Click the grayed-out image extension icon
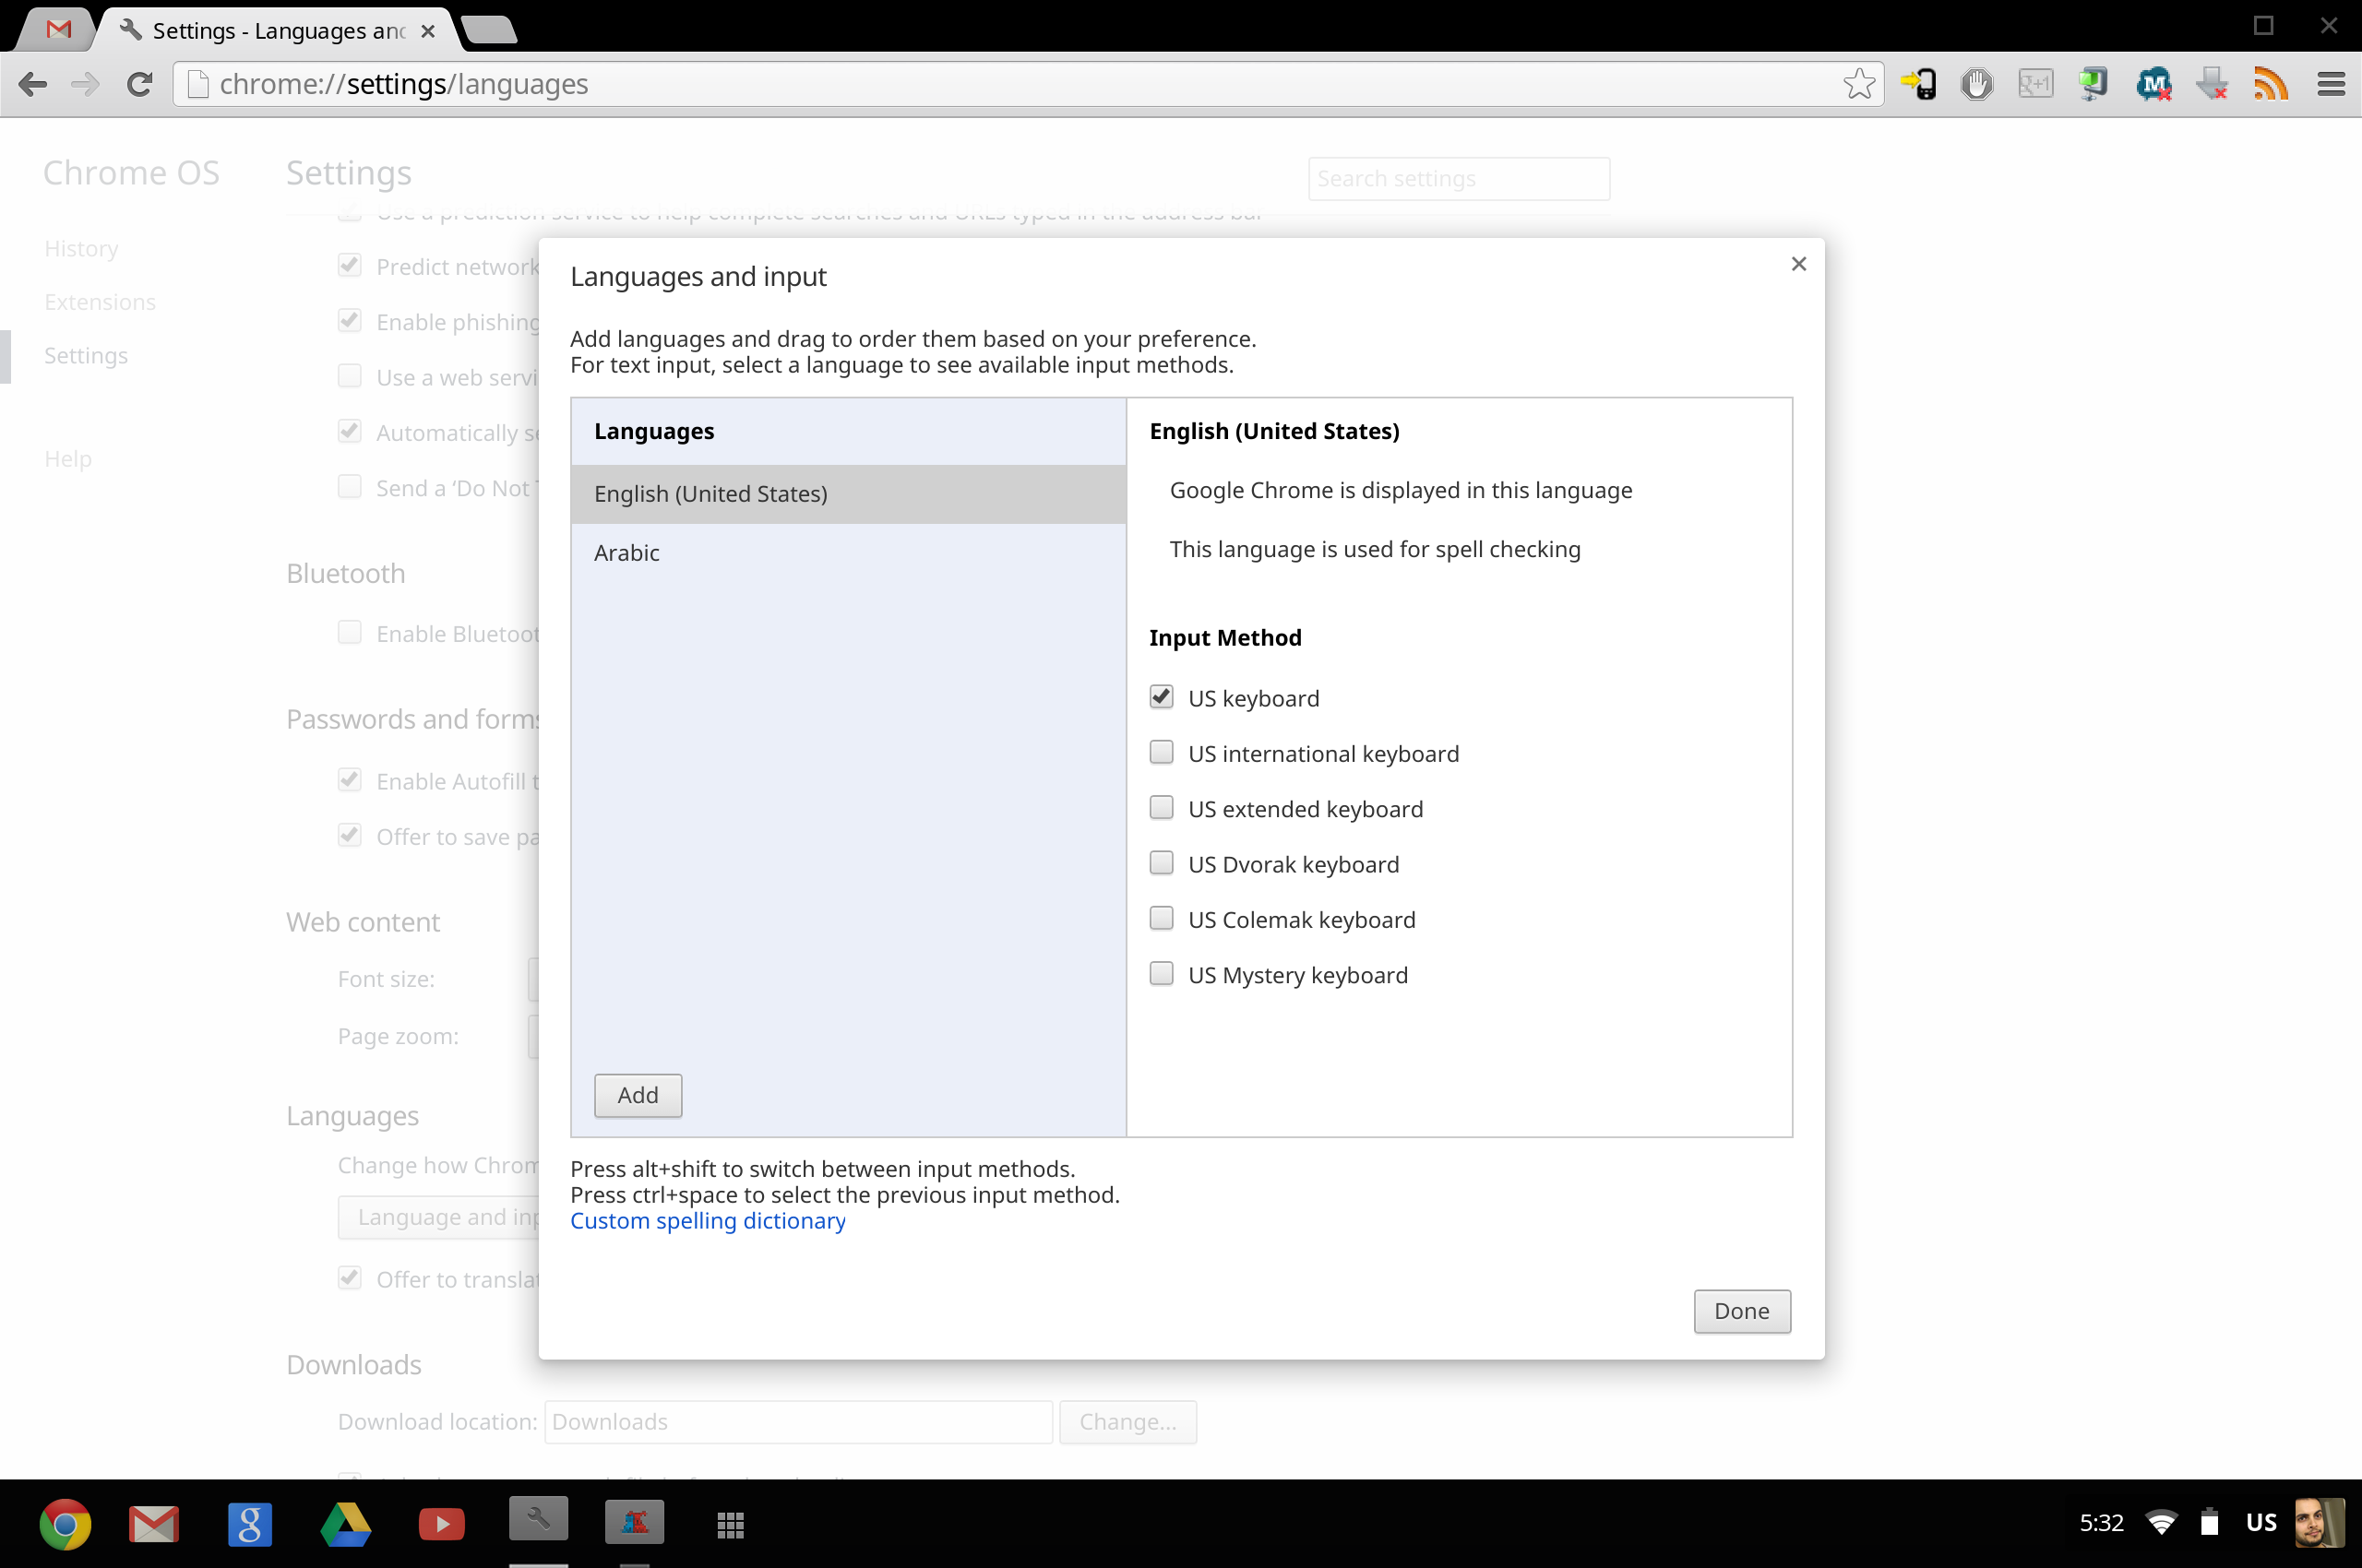Screen dimensions: 2362x1568 pos(2036,85)
